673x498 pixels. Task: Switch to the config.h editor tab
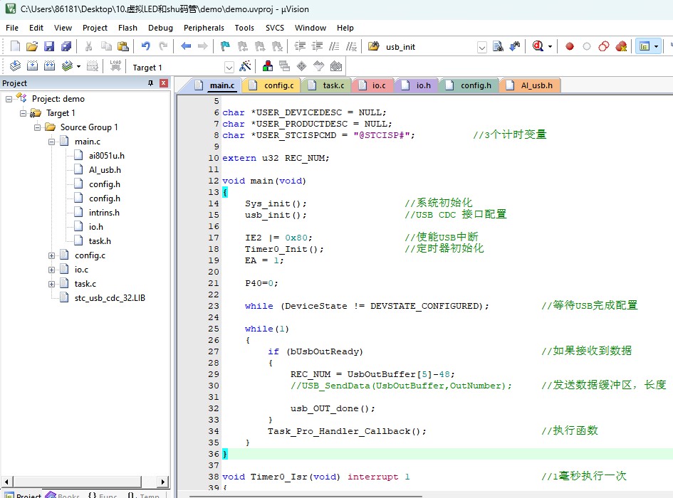pyautogui.click(x=469, y=85)
